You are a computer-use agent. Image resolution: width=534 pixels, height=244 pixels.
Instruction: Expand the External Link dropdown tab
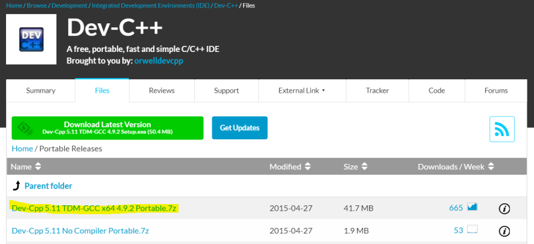click(x=302, y=91)
